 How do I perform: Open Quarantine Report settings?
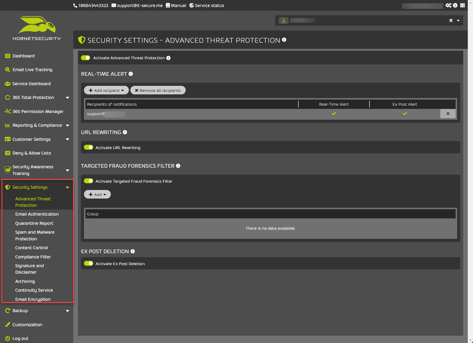click(34, 223)
